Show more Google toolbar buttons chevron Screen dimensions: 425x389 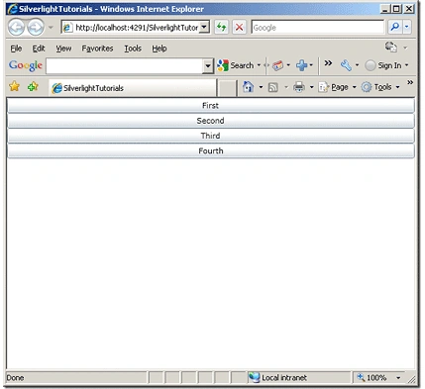click(x=328, y=63)
